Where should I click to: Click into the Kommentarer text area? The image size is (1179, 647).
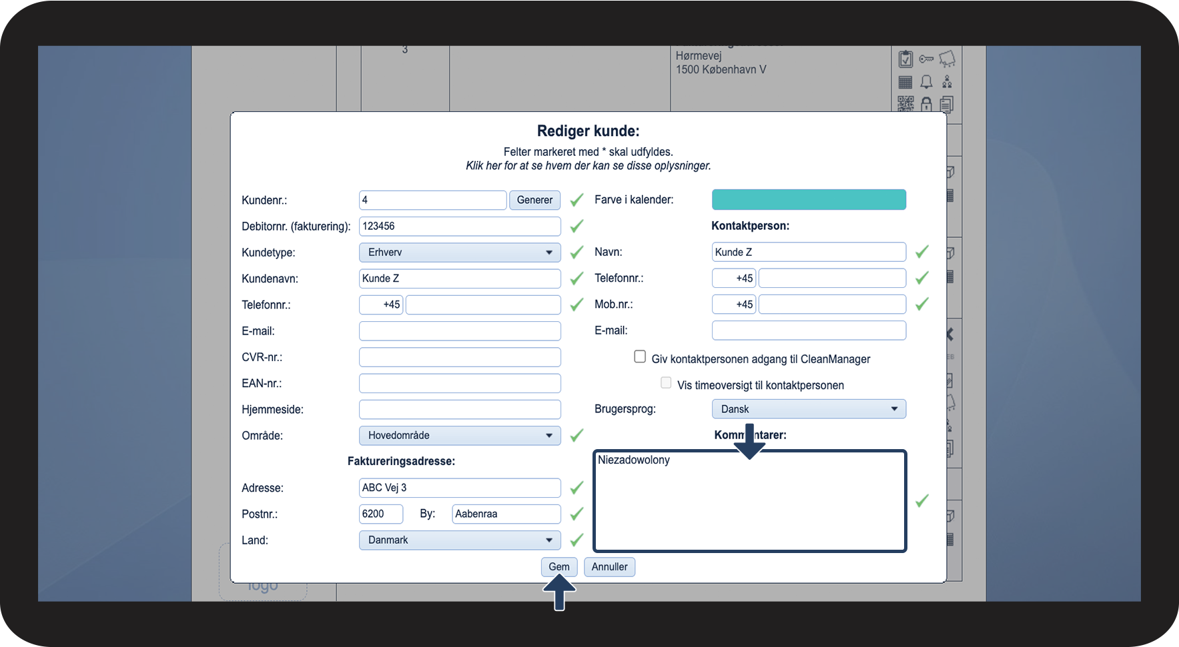coord(749,506)
